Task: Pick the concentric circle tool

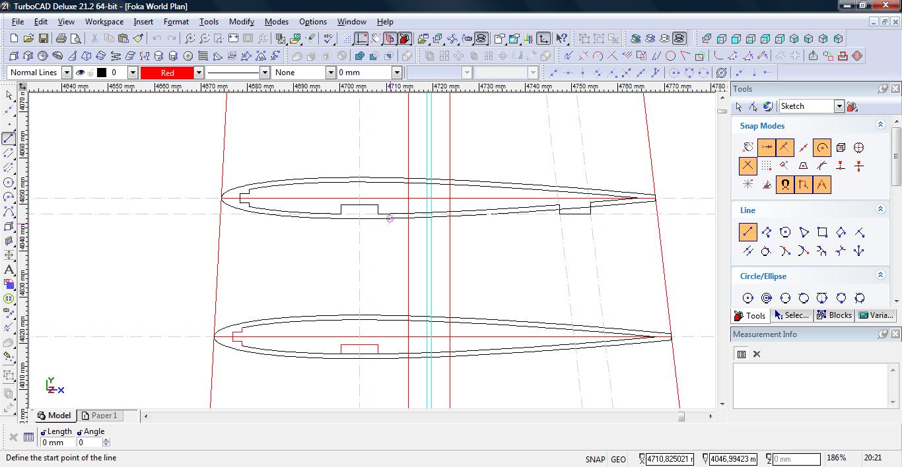Action: [767, 298]
